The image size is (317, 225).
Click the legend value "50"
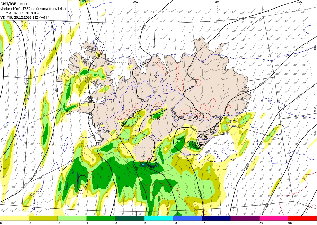click(290, 223)
